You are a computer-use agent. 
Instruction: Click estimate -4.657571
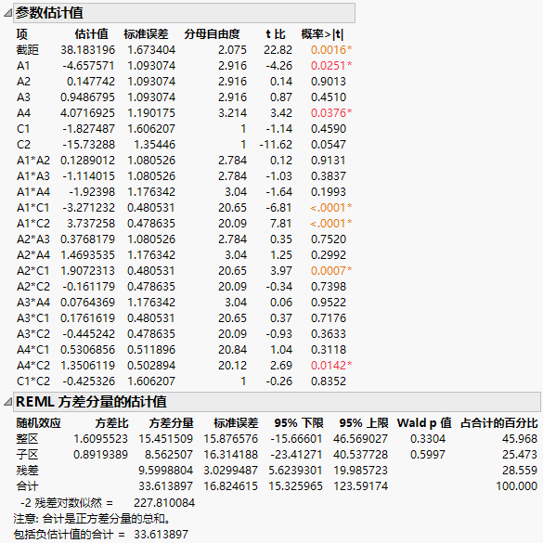89,66
